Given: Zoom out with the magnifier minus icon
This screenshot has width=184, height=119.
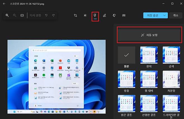Looking at the screenshot, I should click(15, 15).
